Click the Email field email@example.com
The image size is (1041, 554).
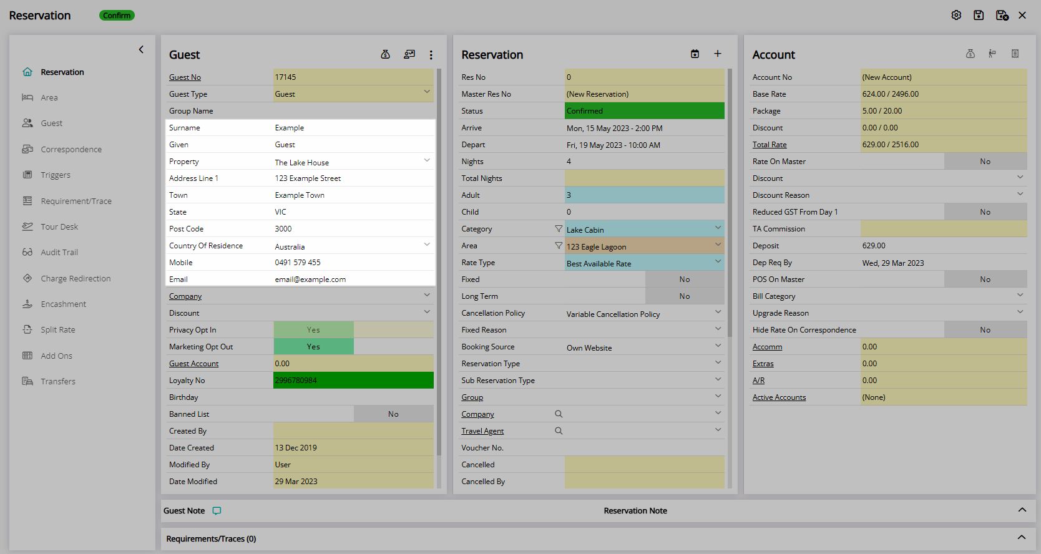(x=353, y=279)
